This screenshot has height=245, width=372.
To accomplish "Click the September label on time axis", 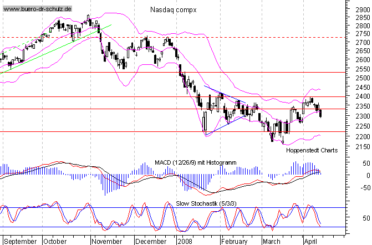I will click(20, 242).
